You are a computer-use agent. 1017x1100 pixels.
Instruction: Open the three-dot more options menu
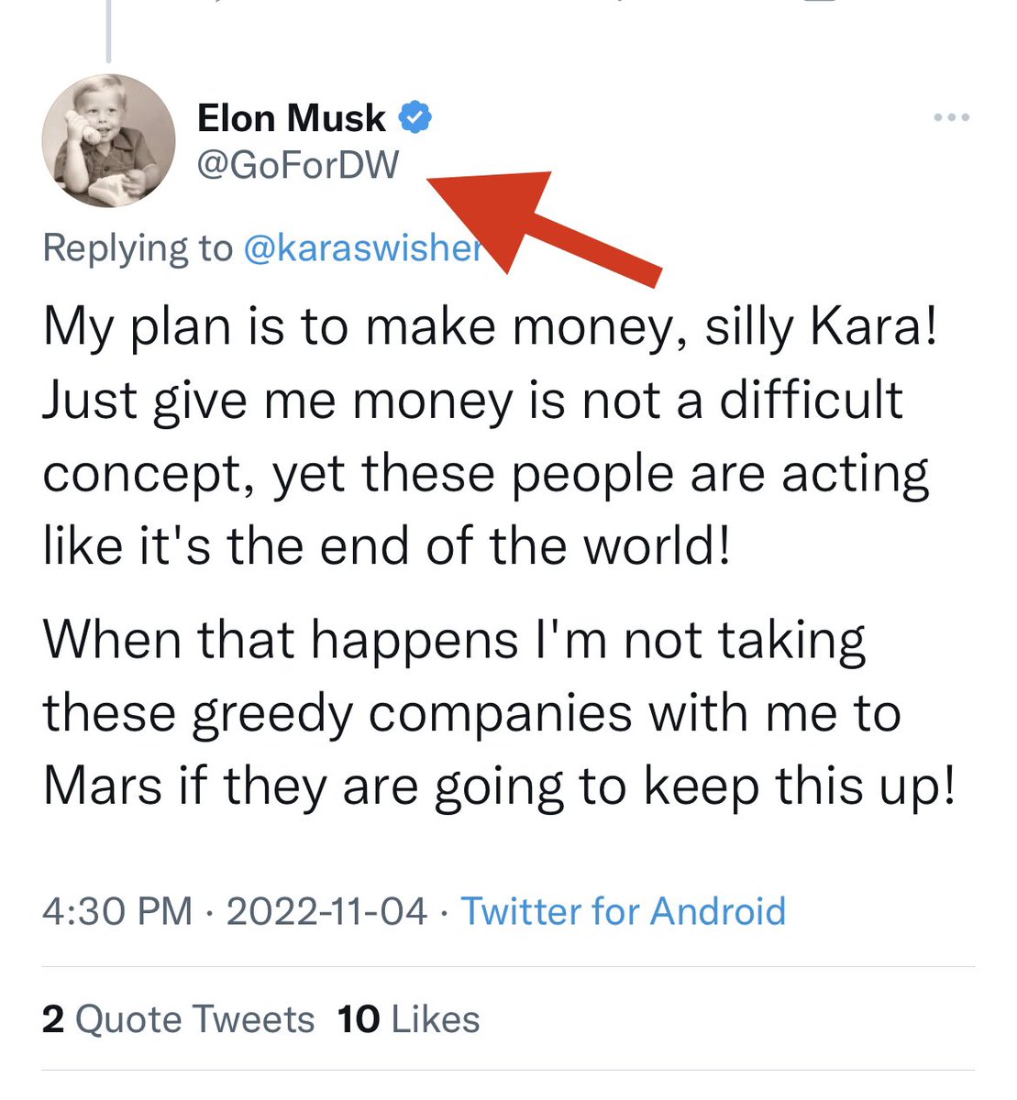tap(951, 117)
